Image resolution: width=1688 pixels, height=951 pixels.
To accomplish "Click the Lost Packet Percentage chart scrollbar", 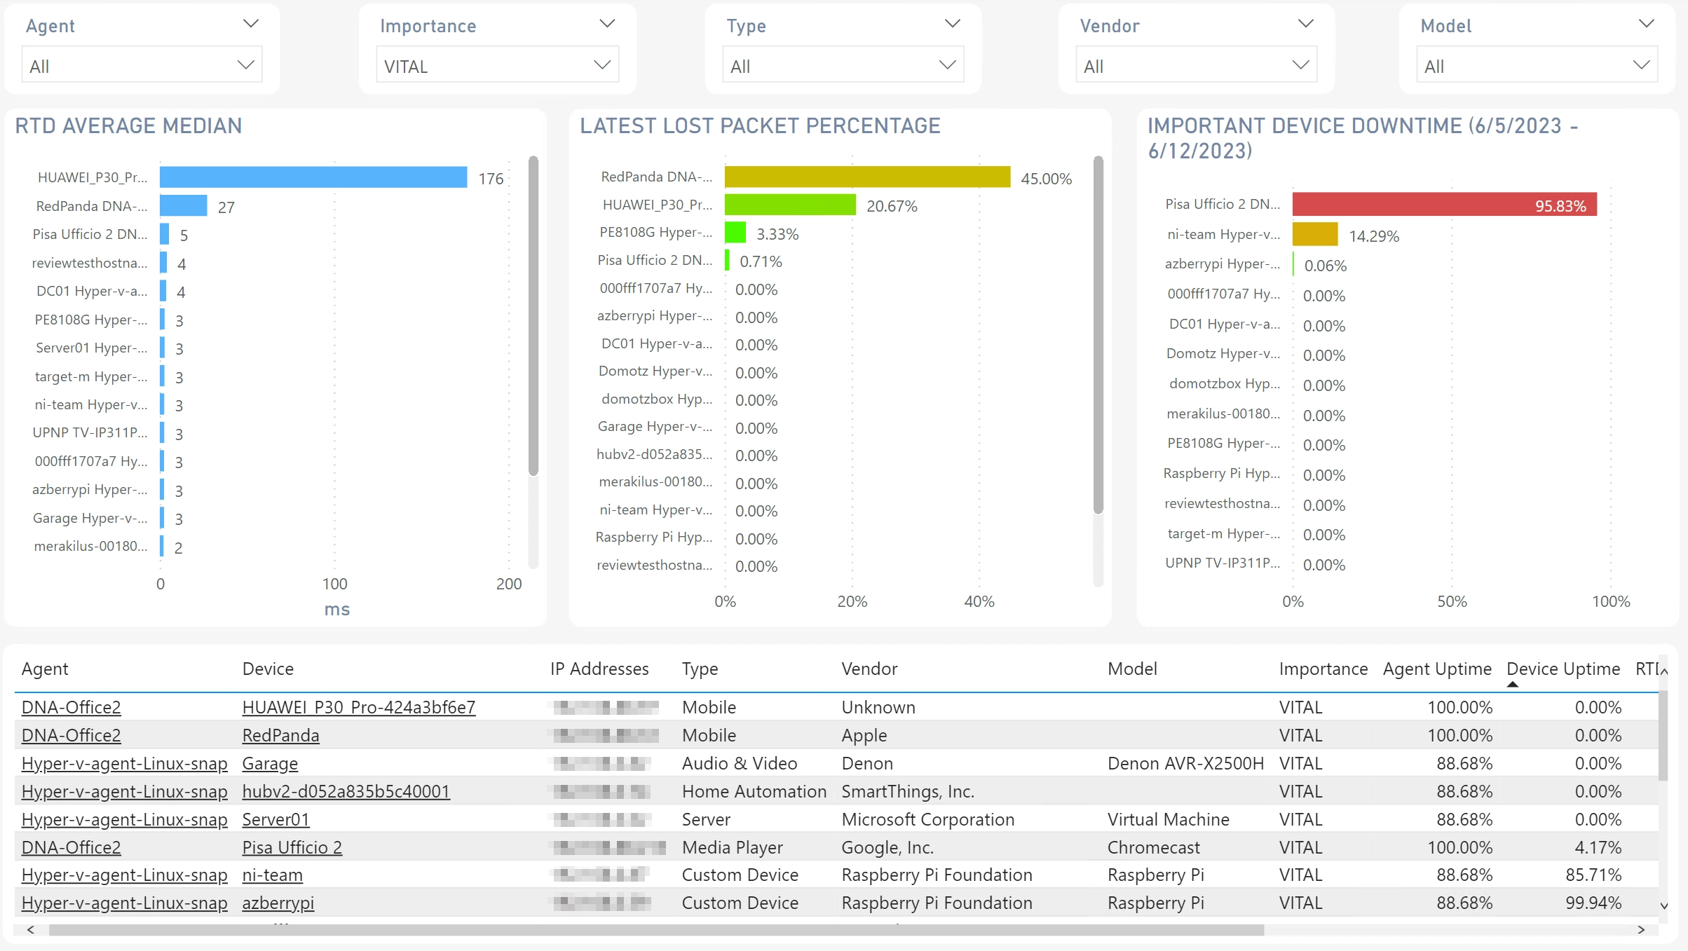I will [x=1098, y=335].
